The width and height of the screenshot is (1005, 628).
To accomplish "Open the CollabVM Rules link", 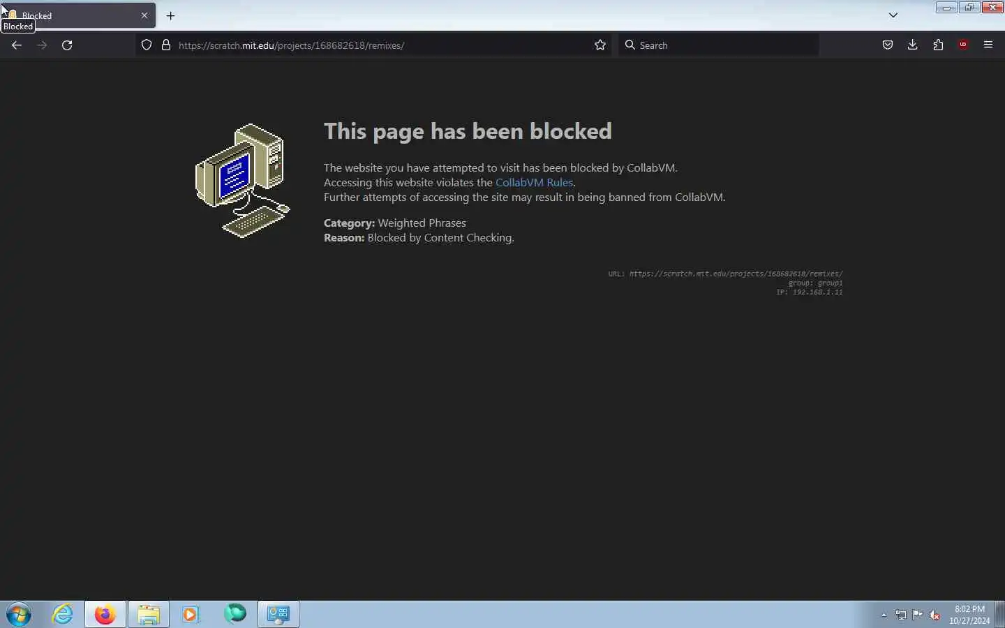I will [x=534, y=183].
